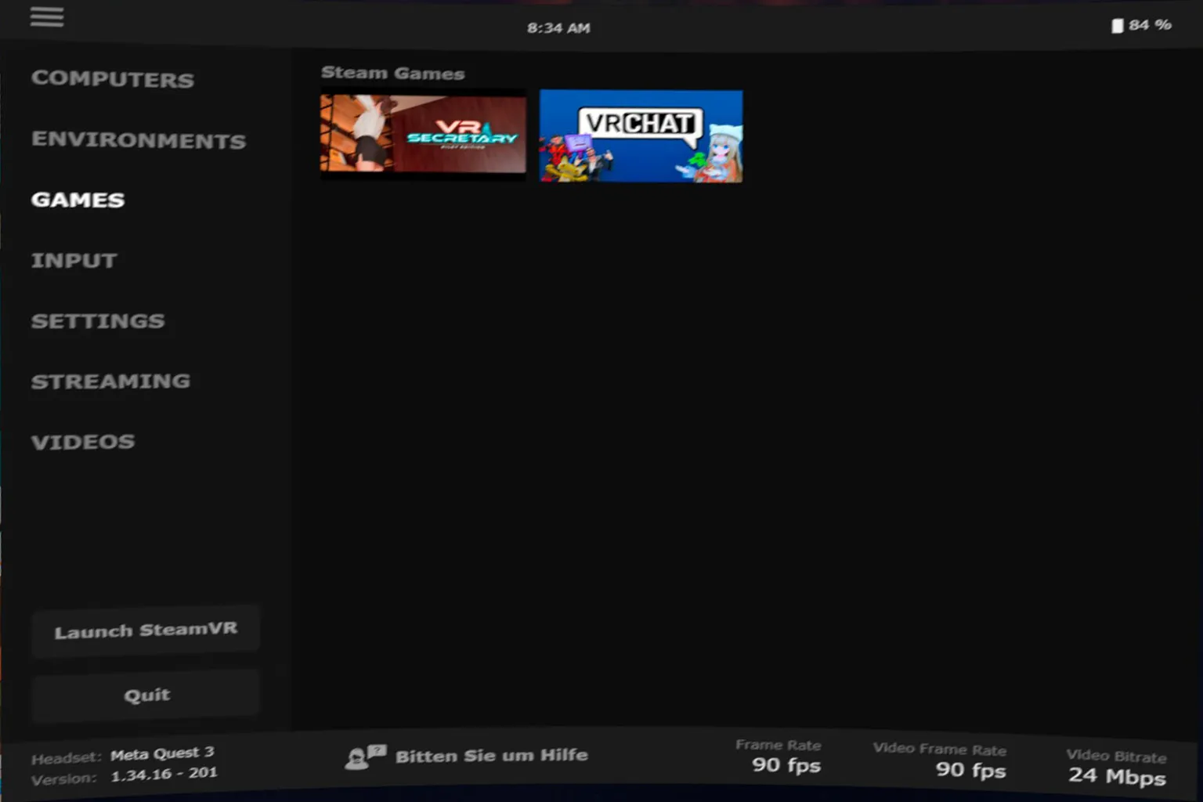Click the Bitten Sie um Hilfe link
Screen dimensions: 1203x802
pyautogui.click(x=491, y=756)
